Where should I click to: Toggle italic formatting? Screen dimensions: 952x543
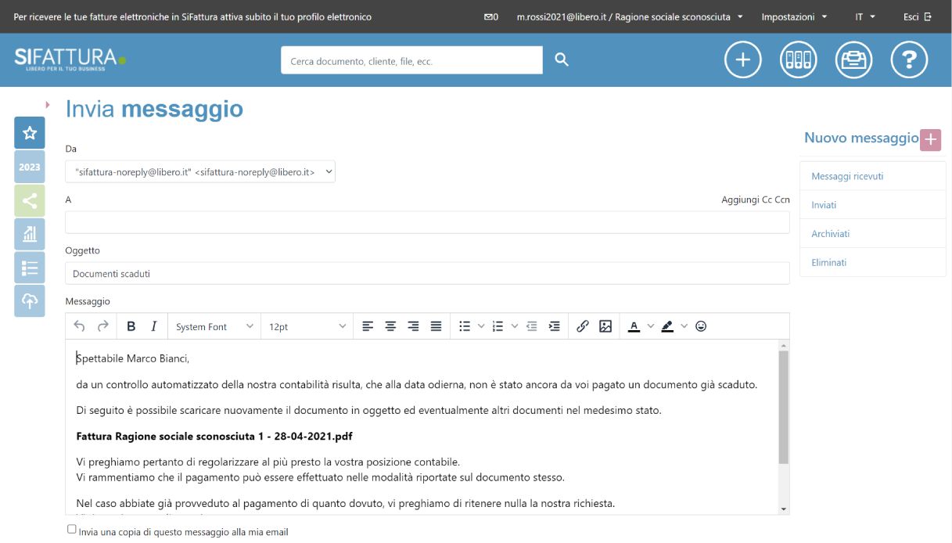click(x=154, y=326)
